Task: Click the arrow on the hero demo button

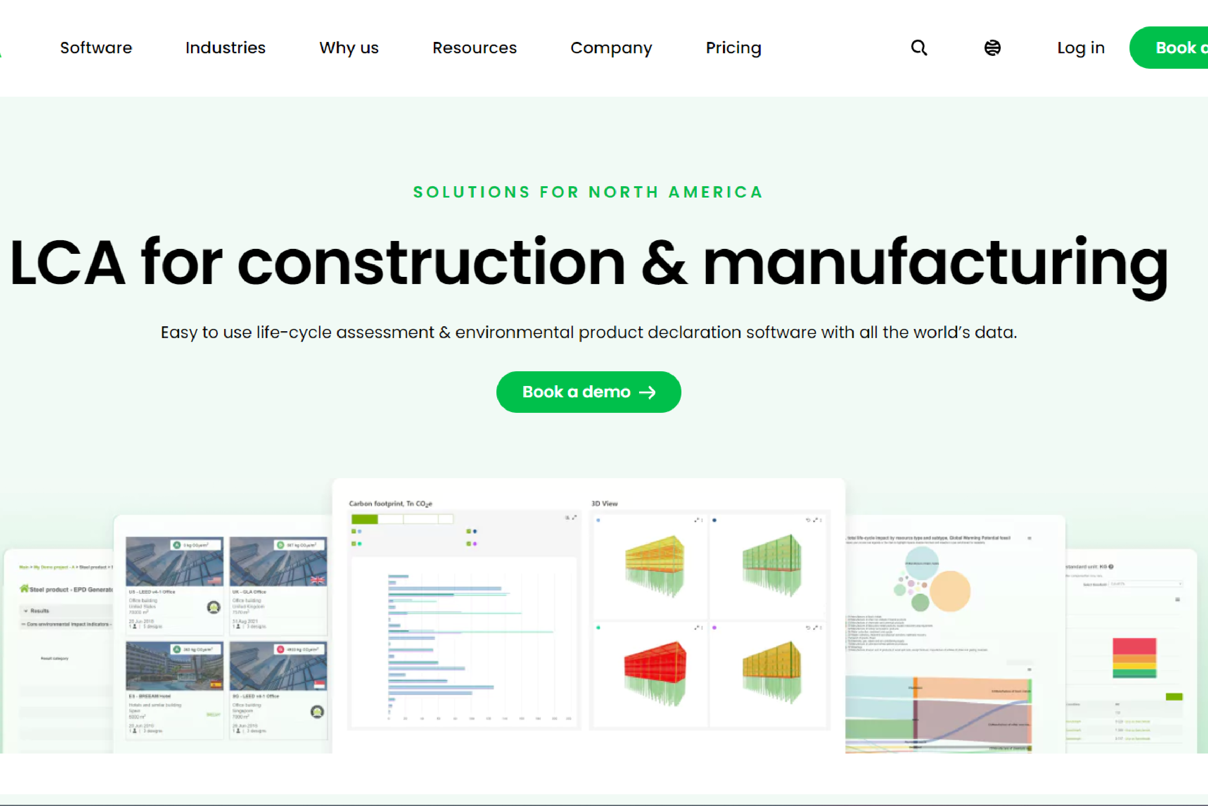Action: 647,393
